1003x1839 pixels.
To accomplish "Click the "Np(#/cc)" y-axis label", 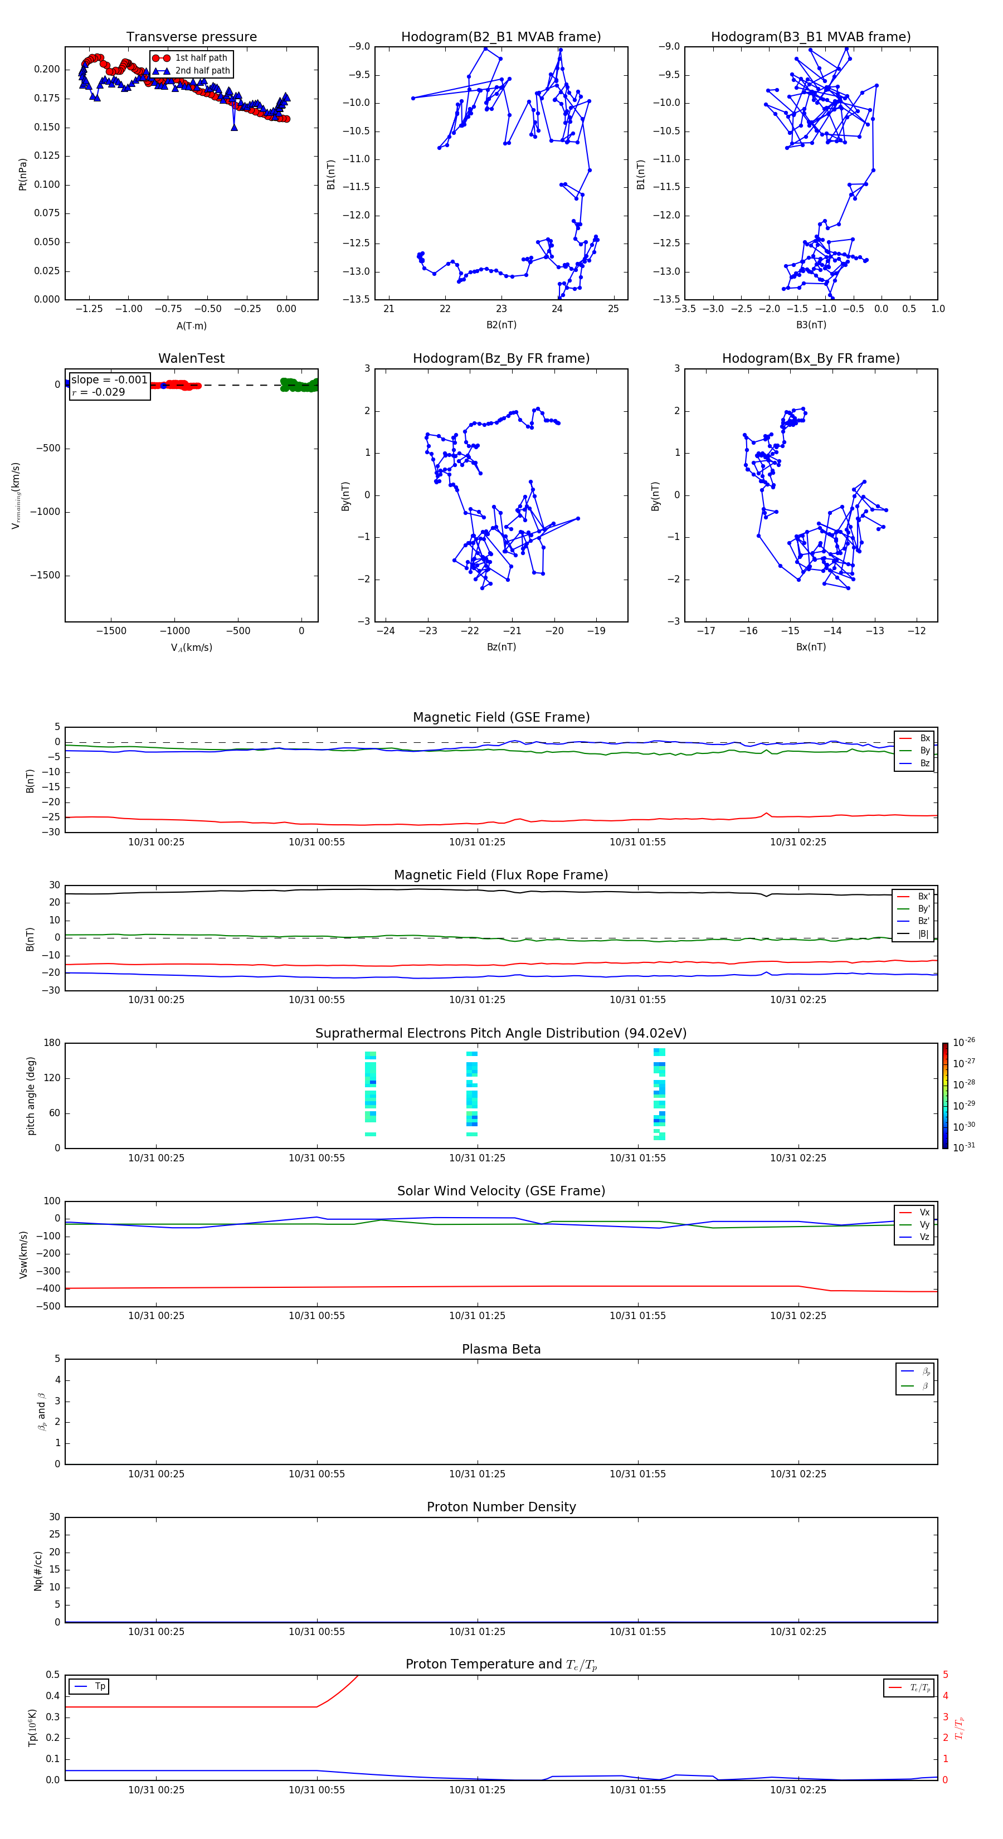I will point(38,1570).
